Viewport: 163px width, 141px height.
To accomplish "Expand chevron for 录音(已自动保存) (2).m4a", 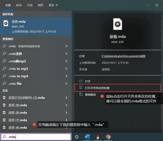I will 66,98.
